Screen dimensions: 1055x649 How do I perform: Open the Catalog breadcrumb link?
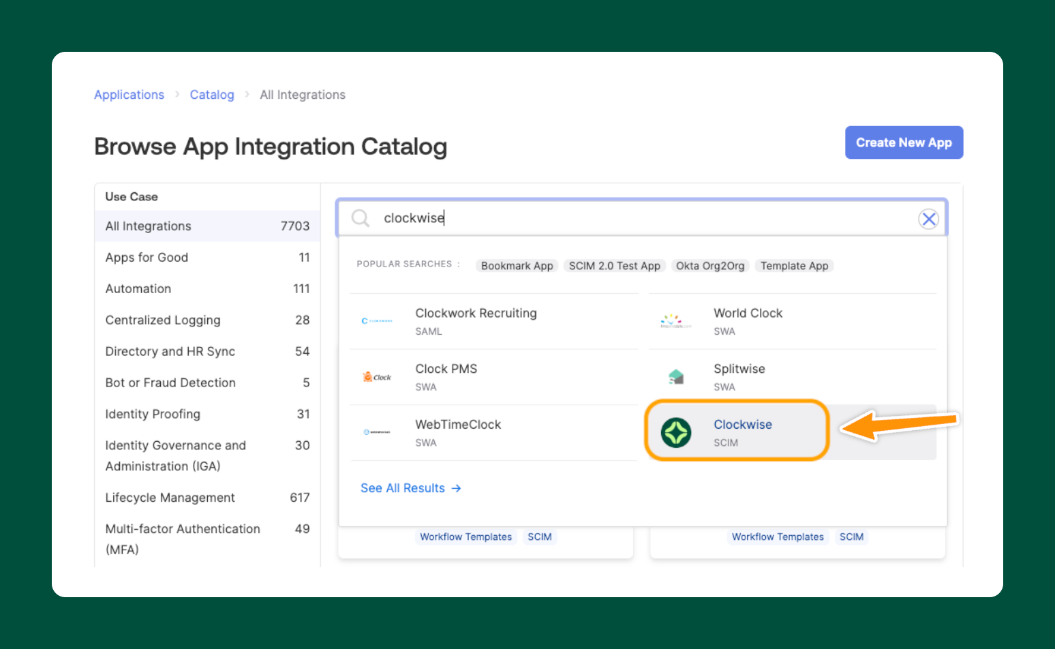tap(212, 95)
